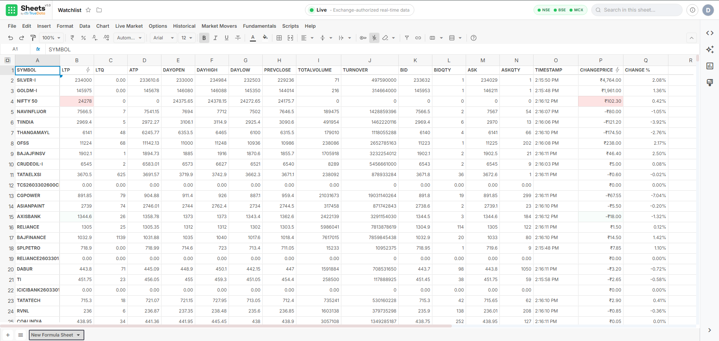Open the Options menu
The image size is (719, 341).
158,26
